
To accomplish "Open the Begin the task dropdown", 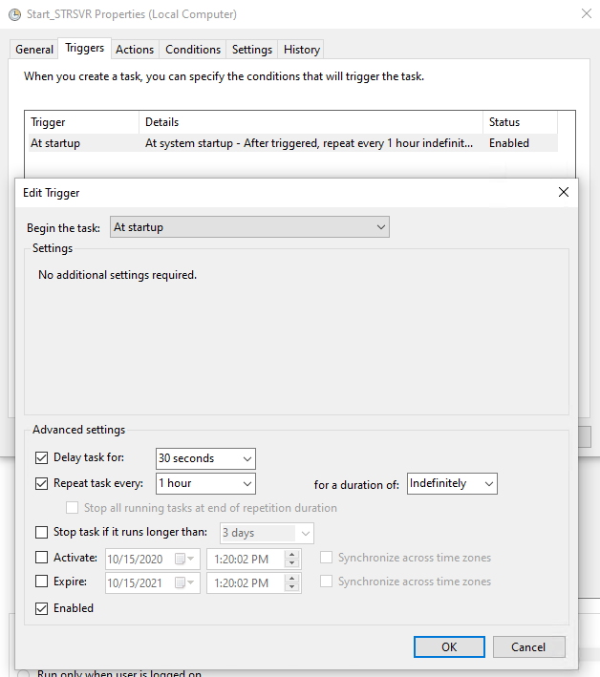I will pos(249,227).
